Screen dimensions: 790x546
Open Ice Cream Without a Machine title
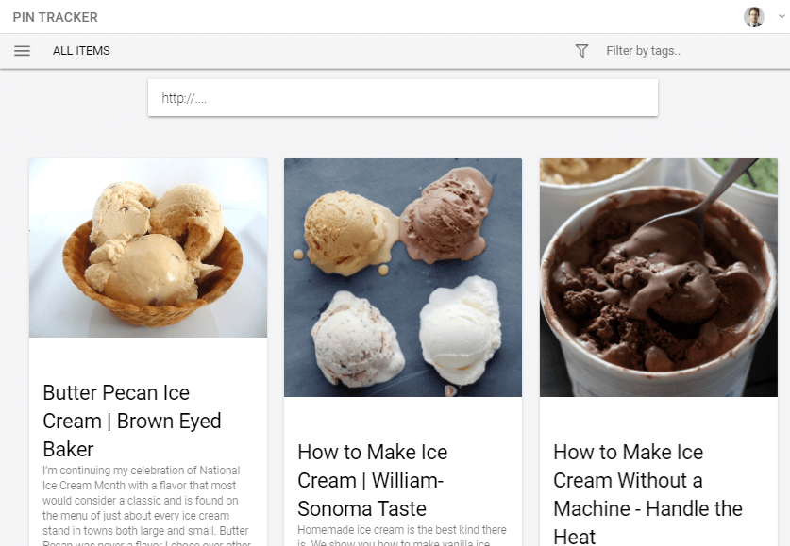point(647,493)
